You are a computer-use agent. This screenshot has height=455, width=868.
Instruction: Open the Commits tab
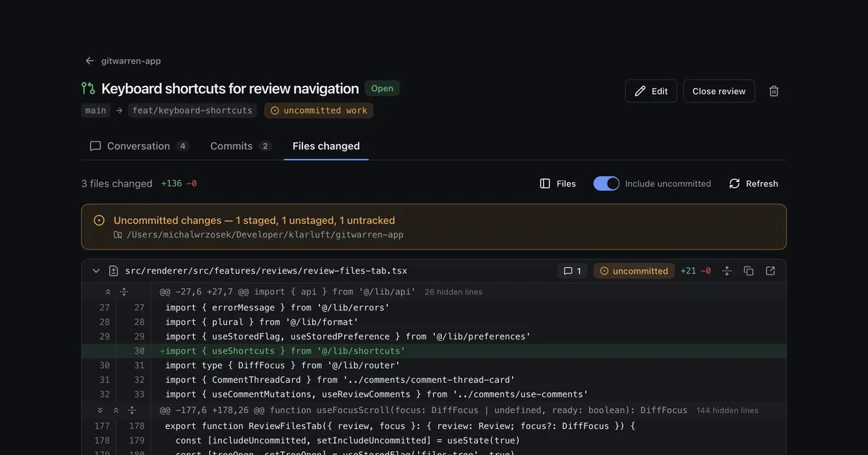[x=240, y=146]
